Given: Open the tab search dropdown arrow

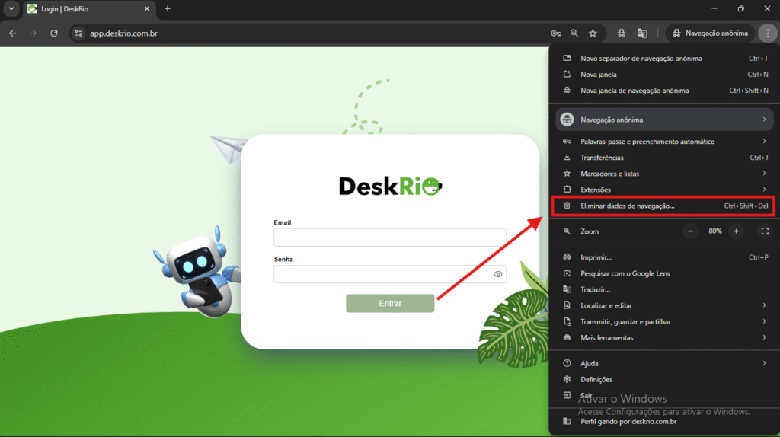Looking at the screenshot, I should [11, 9].
